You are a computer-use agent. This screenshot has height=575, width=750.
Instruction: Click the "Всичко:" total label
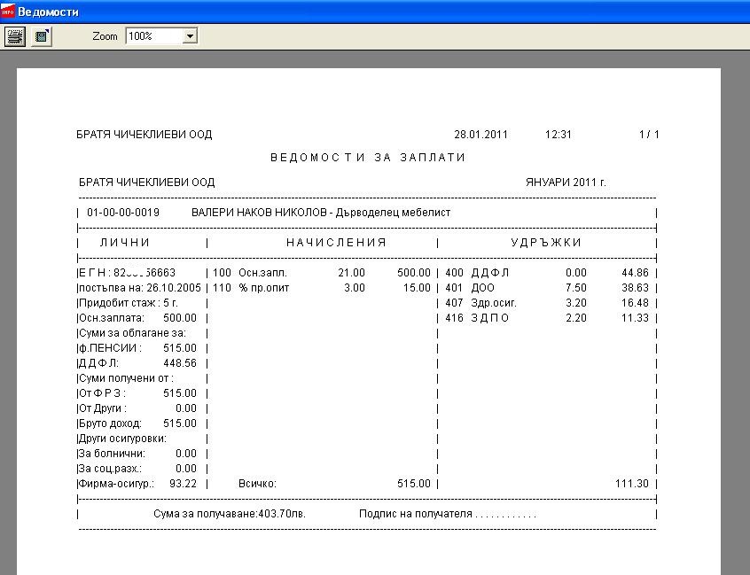(257, 483)
